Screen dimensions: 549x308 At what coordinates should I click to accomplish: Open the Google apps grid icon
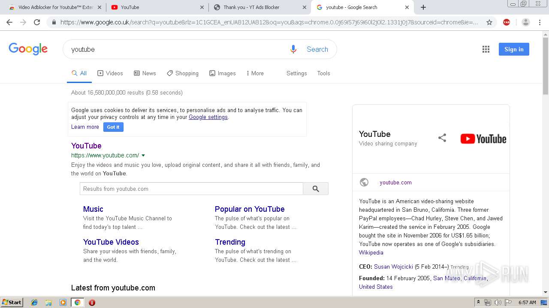(x=486, y=49)
